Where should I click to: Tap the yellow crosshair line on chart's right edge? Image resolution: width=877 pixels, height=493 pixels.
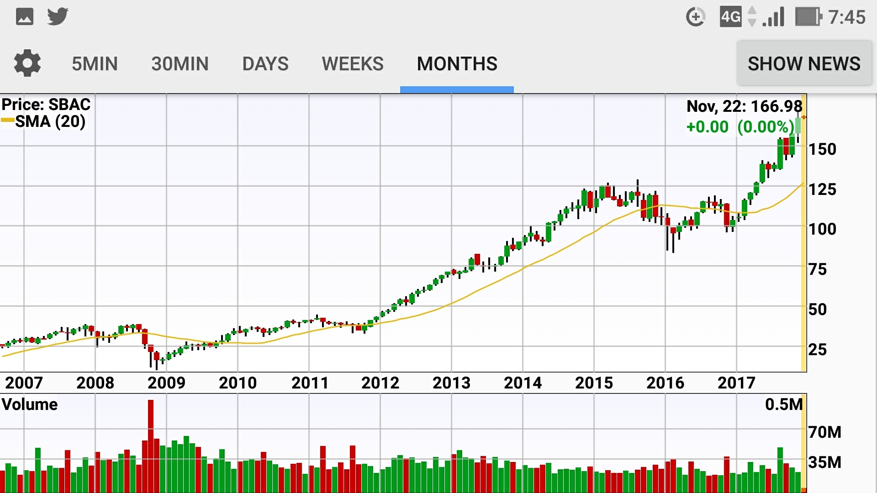click(x=804, y=233)
